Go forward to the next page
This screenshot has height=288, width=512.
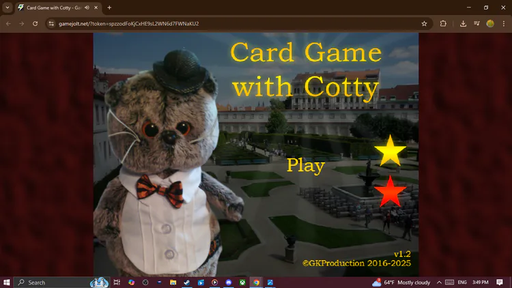[x=22, y=23]
